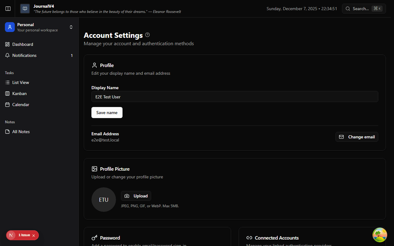Open the Personal workspace switcher chevron

click(71, 27)
